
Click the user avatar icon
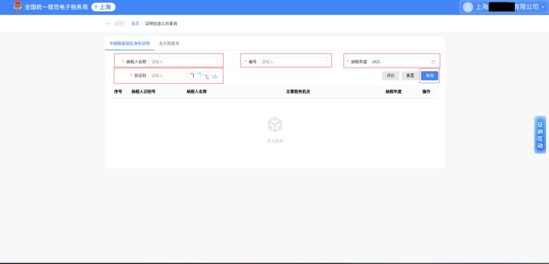point(468,7)
